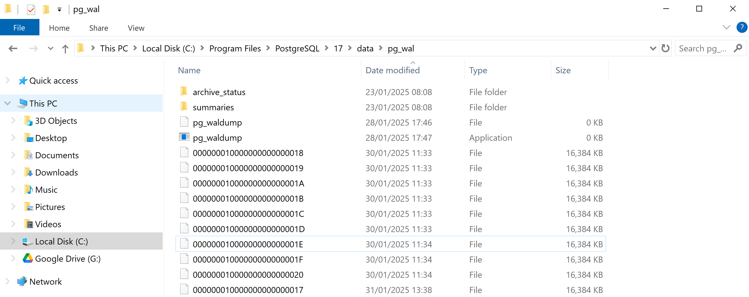The height and width of the screenshot is (297, 749).
Task: Click This PC in the address bar
Action: click(x=114, y=49)
